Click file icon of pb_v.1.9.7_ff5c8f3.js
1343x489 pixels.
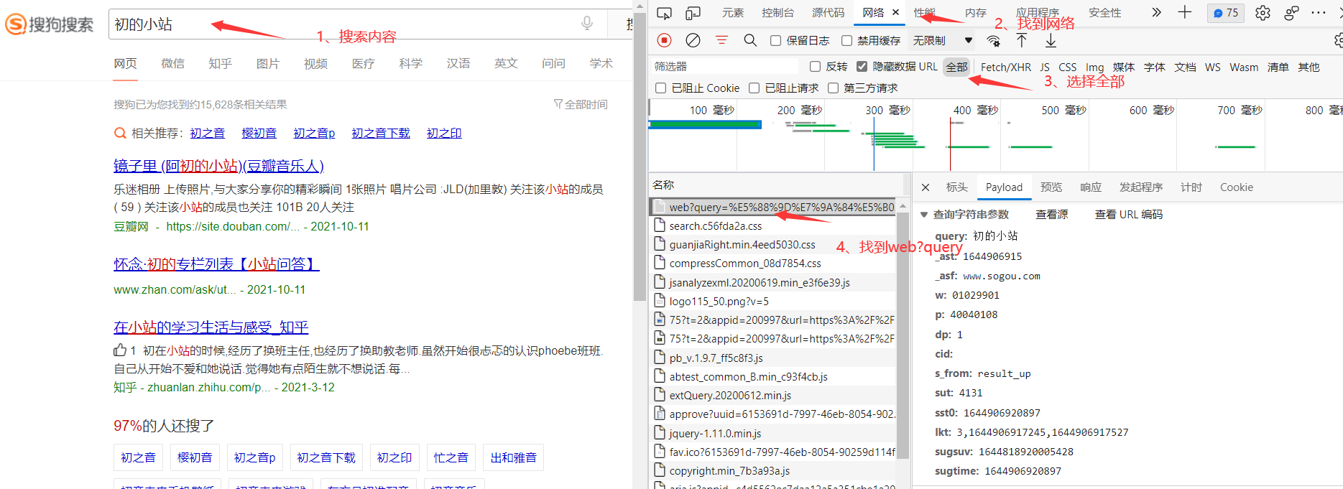pyautogui.click(x=660, y=358)
